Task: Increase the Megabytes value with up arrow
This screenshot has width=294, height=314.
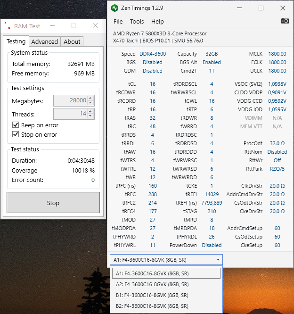Action: (90, 98)
